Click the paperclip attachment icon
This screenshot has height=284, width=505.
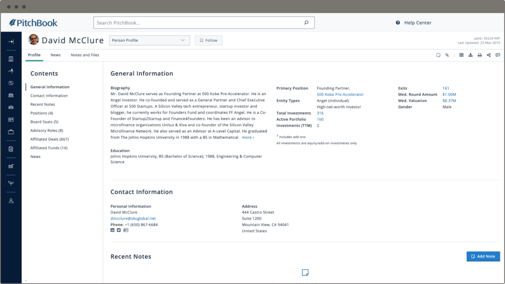(447, 55)
